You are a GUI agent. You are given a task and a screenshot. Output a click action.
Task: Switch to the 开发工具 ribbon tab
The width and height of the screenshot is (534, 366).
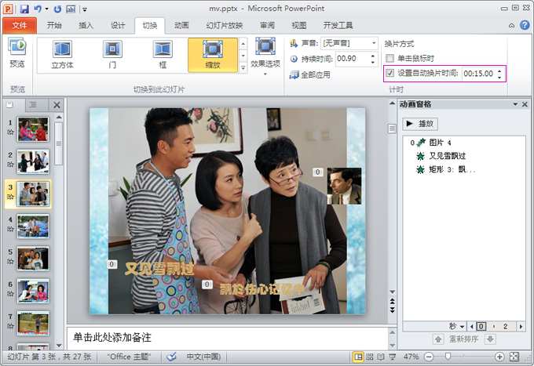tap(338, 26)
